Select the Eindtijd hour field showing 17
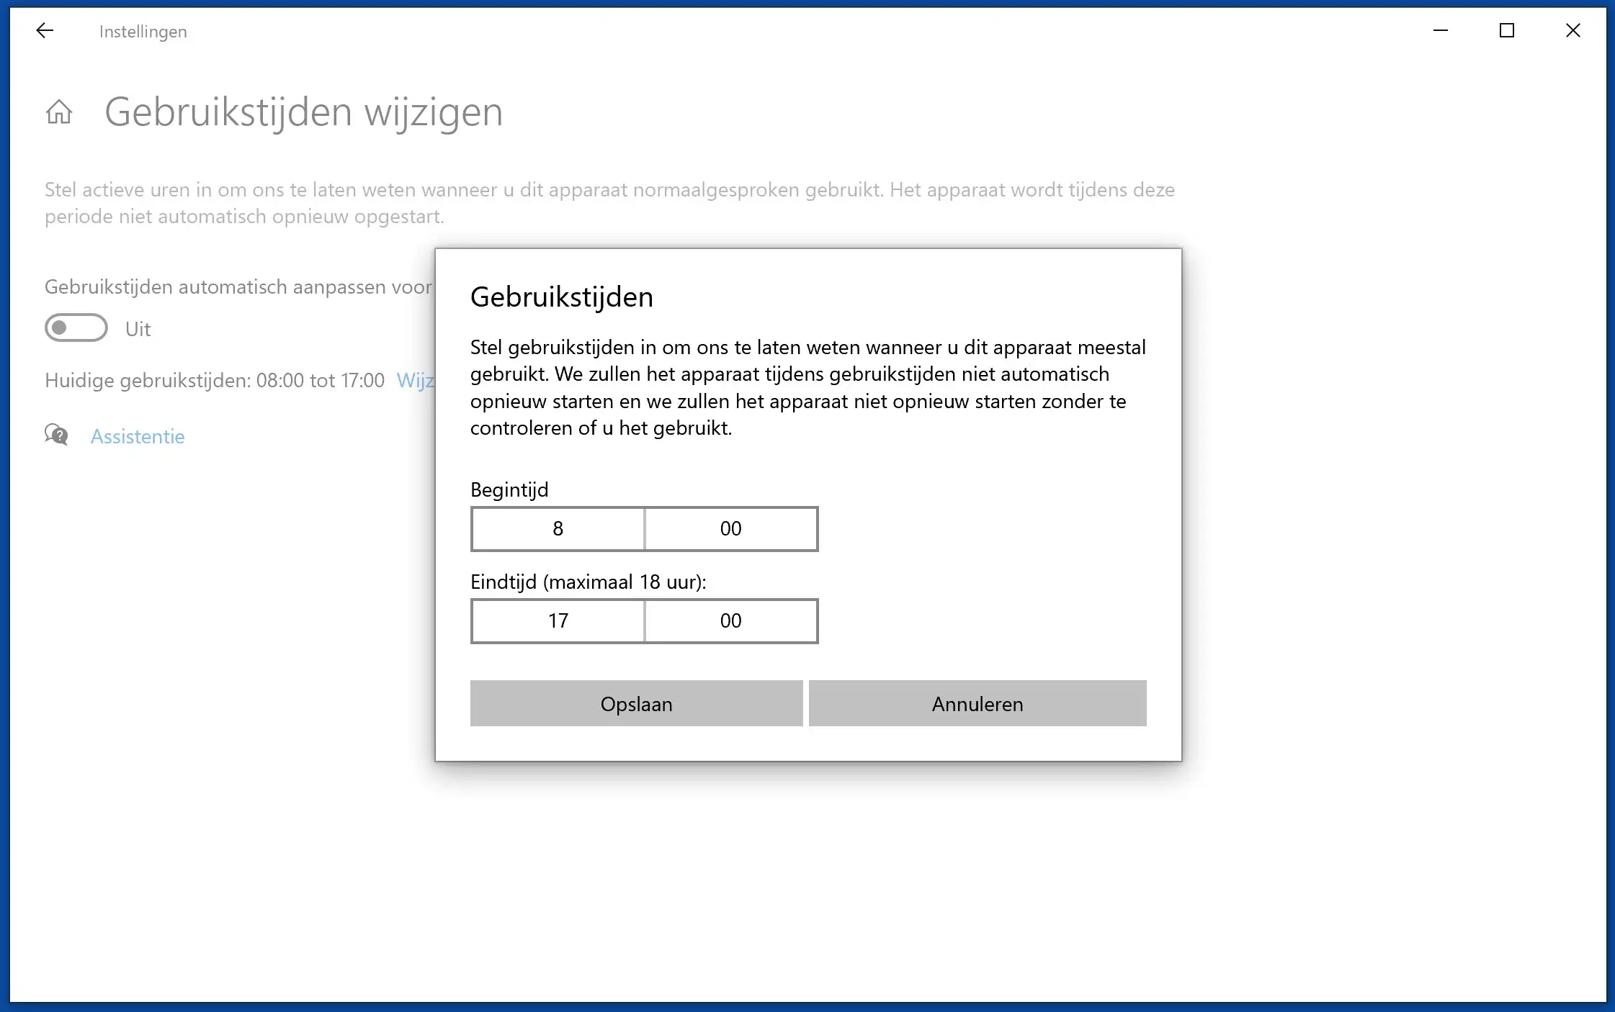The width and height of the screenshot is (1615, 1012). 558,621
